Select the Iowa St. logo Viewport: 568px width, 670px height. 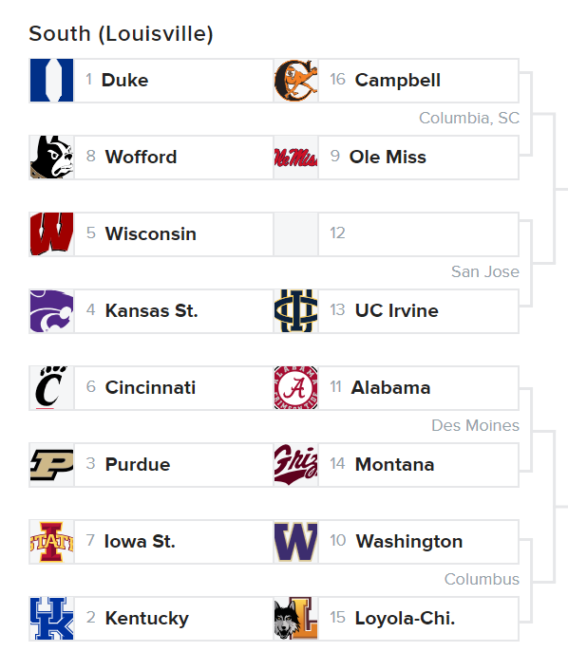51,542
